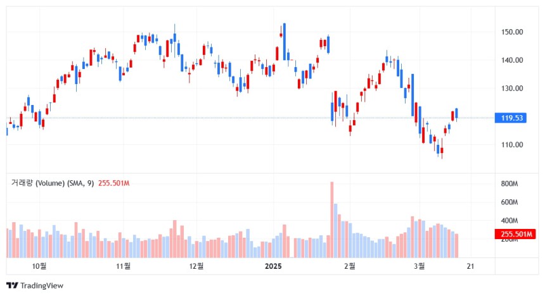
Task: Click the 2월 time axis label
Action: [350, 266]
